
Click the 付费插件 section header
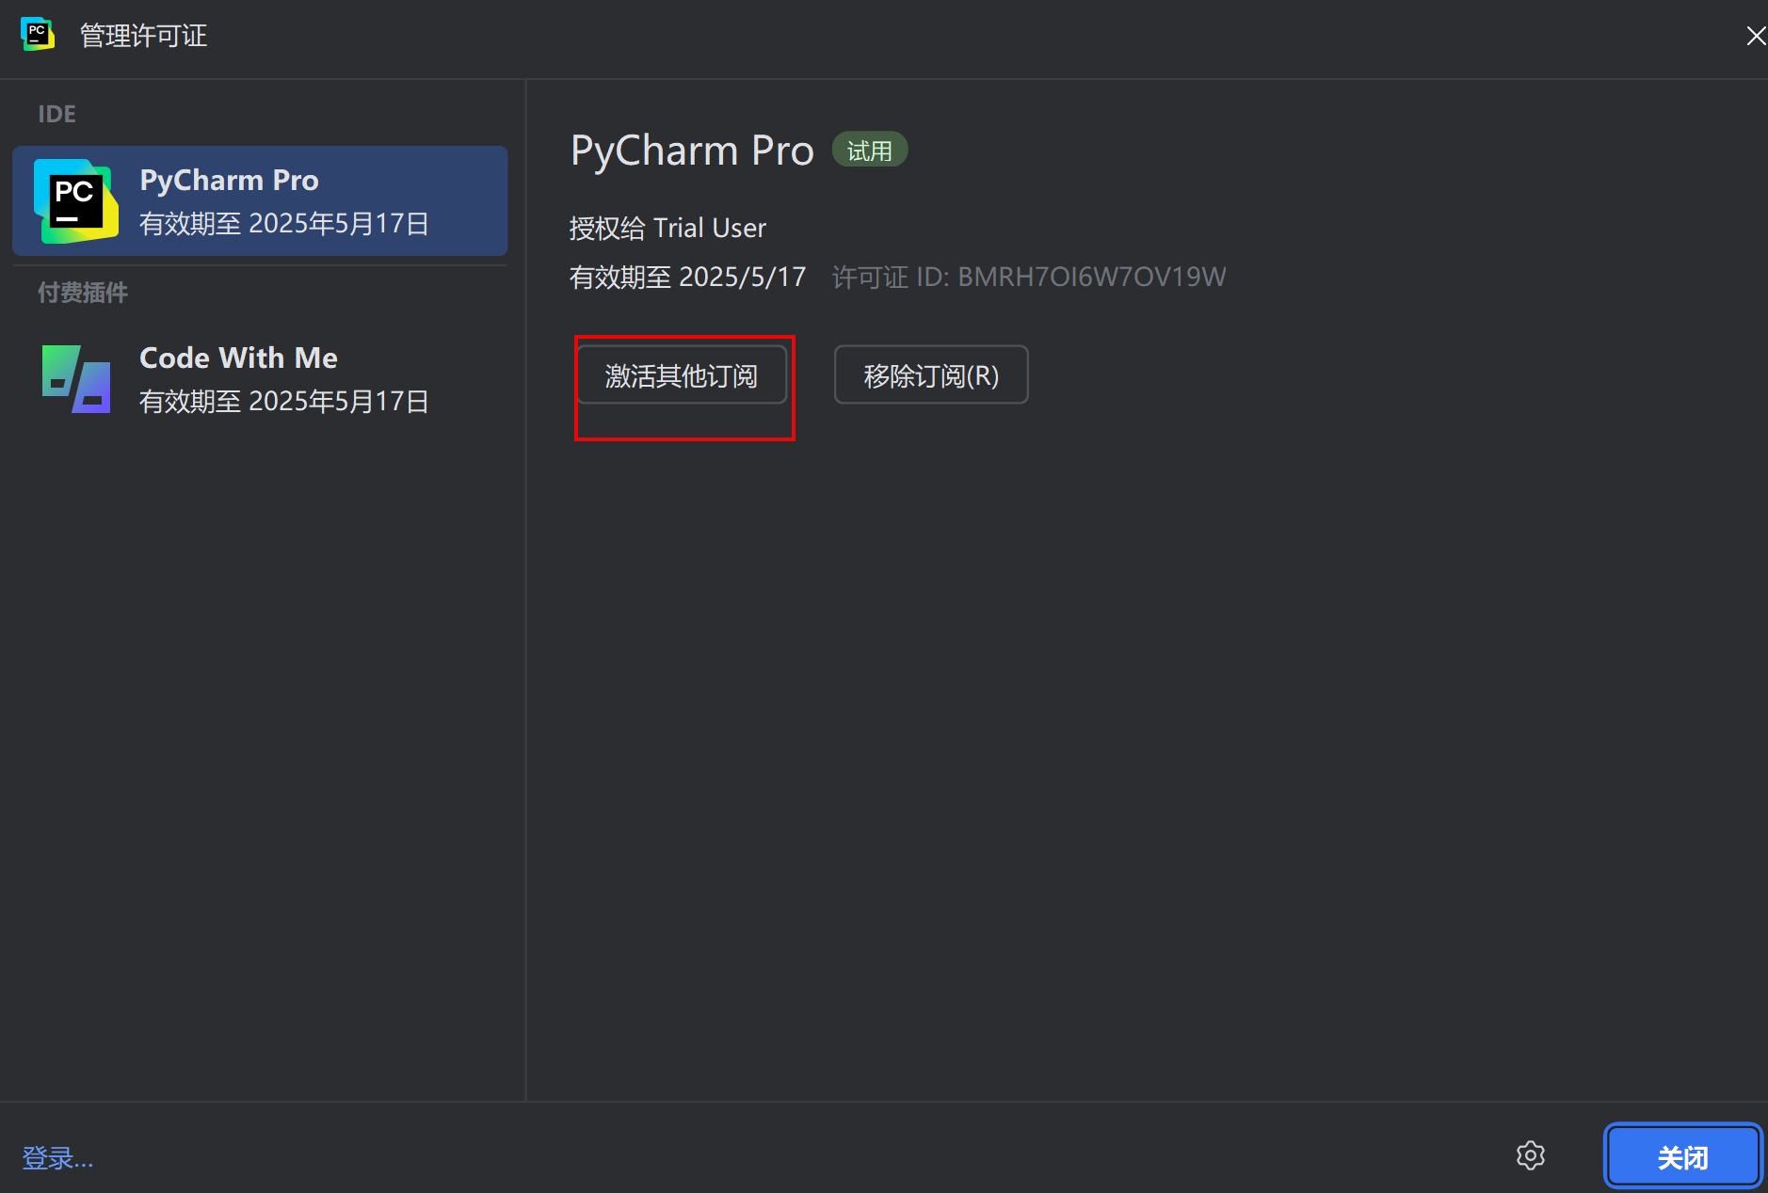click(x=83, y=293)
